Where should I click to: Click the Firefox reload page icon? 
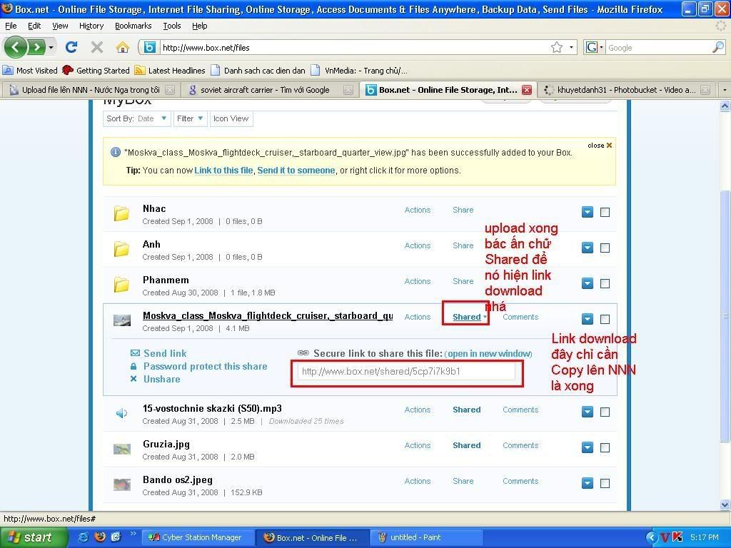pos(71,48)
